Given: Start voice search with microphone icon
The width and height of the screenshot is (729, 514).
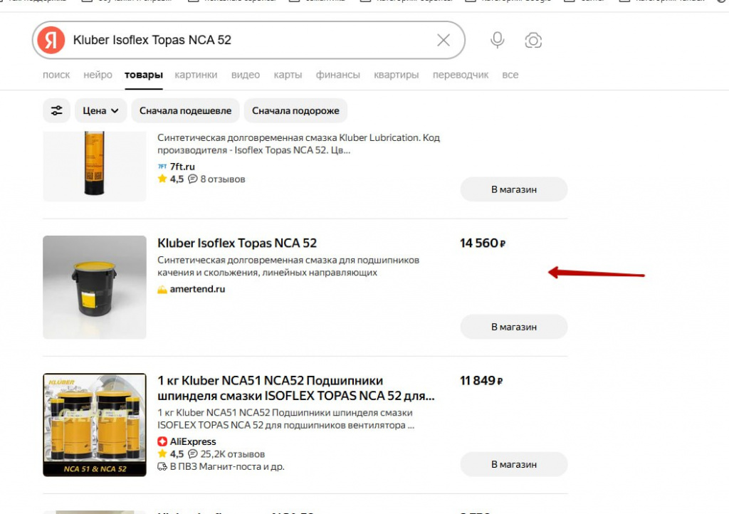Looking at the screenshot, I should 498,40.
